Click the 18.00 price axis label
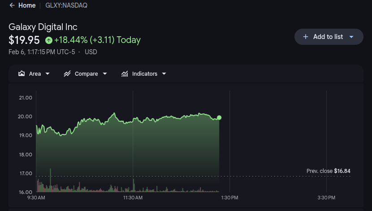The image size is (372, 211). (26, 155)
